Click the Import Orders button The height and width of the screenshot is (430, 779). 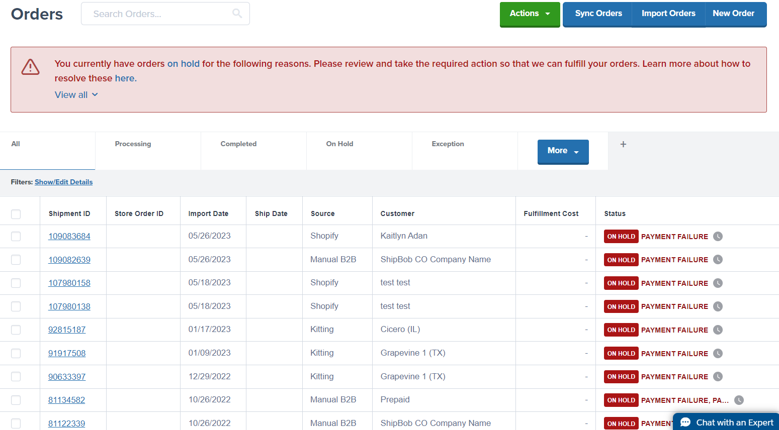click(668, 14)
